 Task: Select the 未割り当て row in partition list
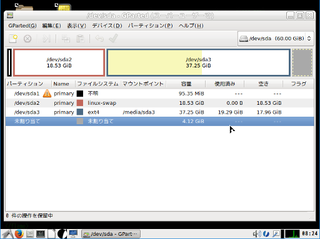[x=160, y=121]
